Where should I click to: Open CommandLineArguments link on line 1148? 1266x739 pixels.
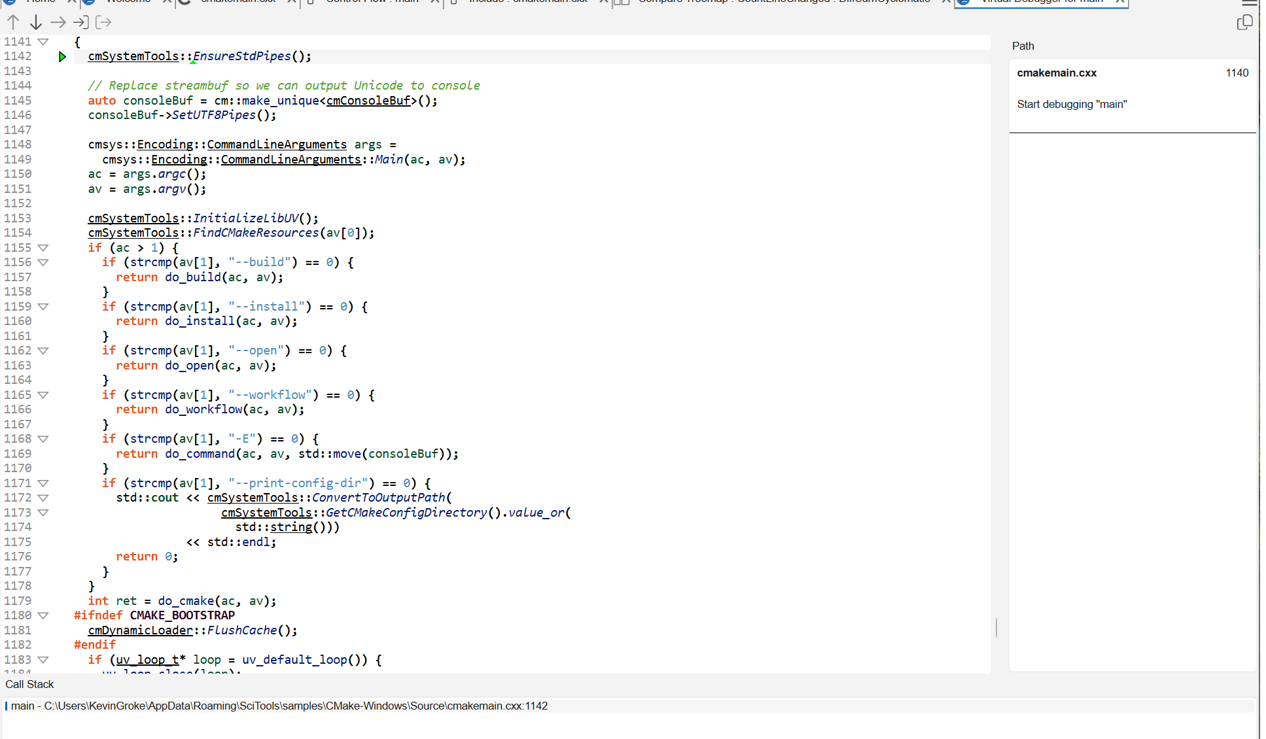pyautogui.click(x=277, y=145)
